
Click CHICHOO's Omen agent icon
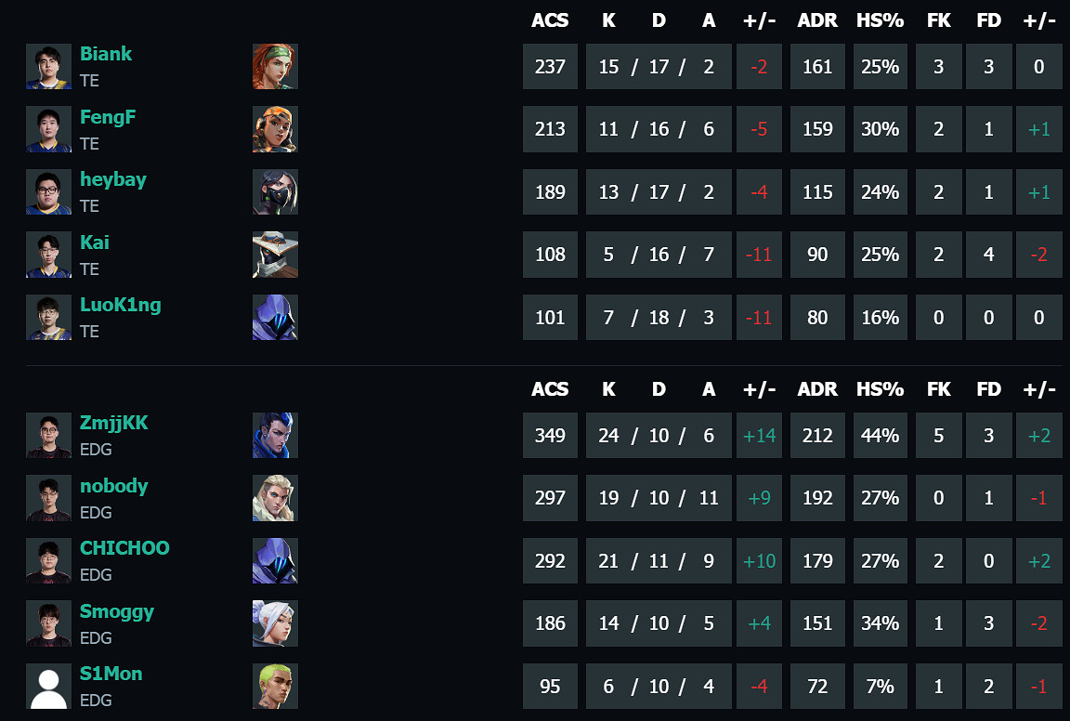pyautogui.click(x=275, y=561)
